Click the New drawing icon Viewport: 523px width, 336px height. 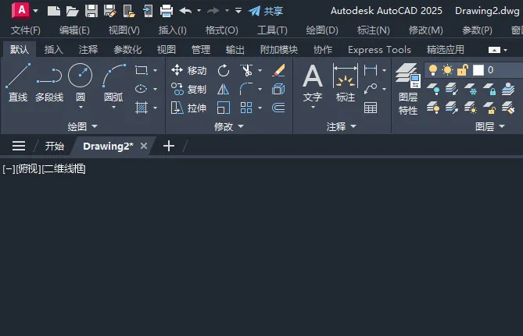click(x=54, y=11)
